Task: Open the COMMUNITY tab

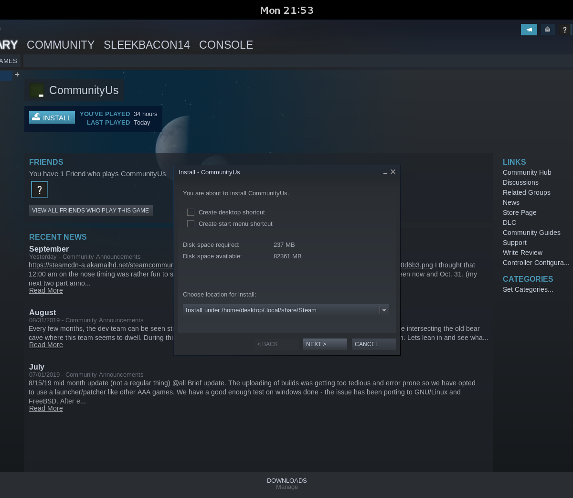Action: [61, 45]
